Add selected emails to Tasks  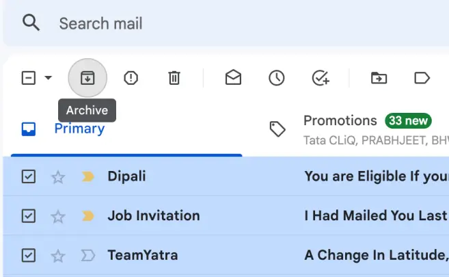coord(321,78)
